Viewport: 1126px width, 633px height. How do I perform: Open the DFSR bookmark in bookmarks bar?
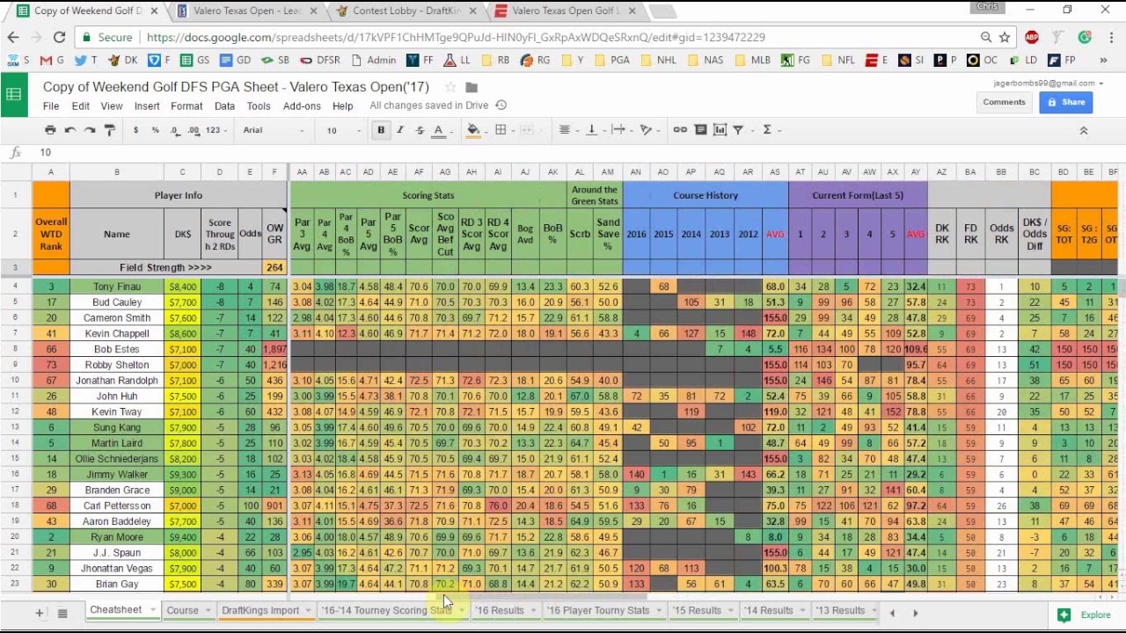[x=321, y=60]
